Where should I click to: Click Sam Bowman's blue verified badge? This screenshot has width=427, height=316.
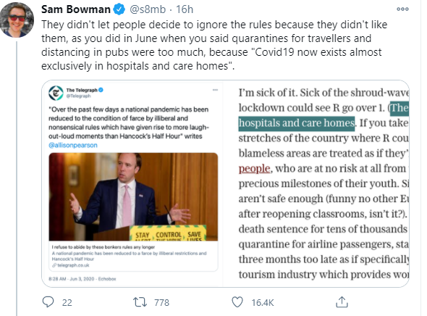click(119, 9)
